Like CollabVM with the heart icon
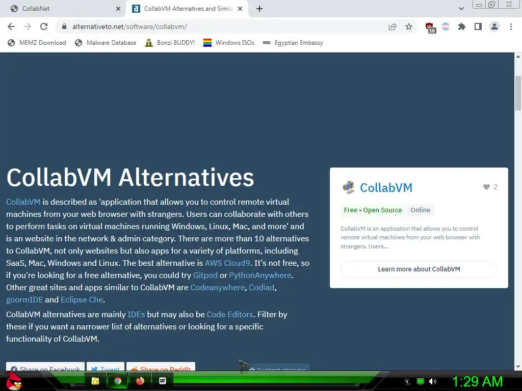This screenshot has width=522, height=391. [x=486, y=187]
